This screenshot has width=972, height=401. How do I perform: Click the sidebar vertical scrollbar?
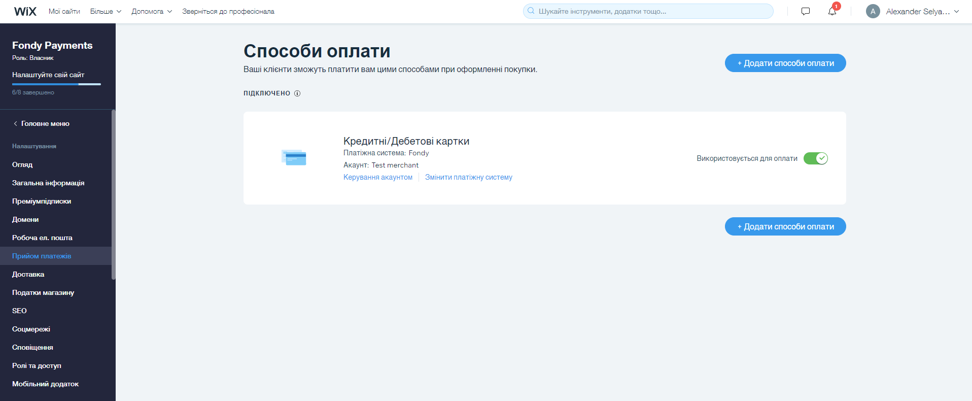tap(114, 194)
